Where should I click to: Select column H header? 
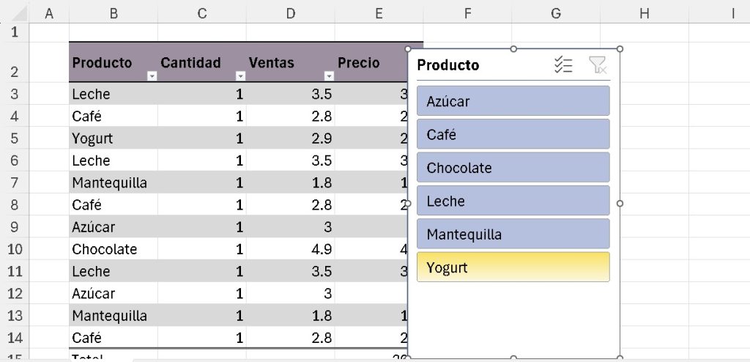(644, 12)
